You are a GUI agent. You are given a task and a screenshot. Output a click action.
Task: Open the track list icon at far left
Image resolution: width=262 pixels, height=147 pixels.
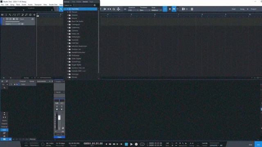tap(2, 15)
